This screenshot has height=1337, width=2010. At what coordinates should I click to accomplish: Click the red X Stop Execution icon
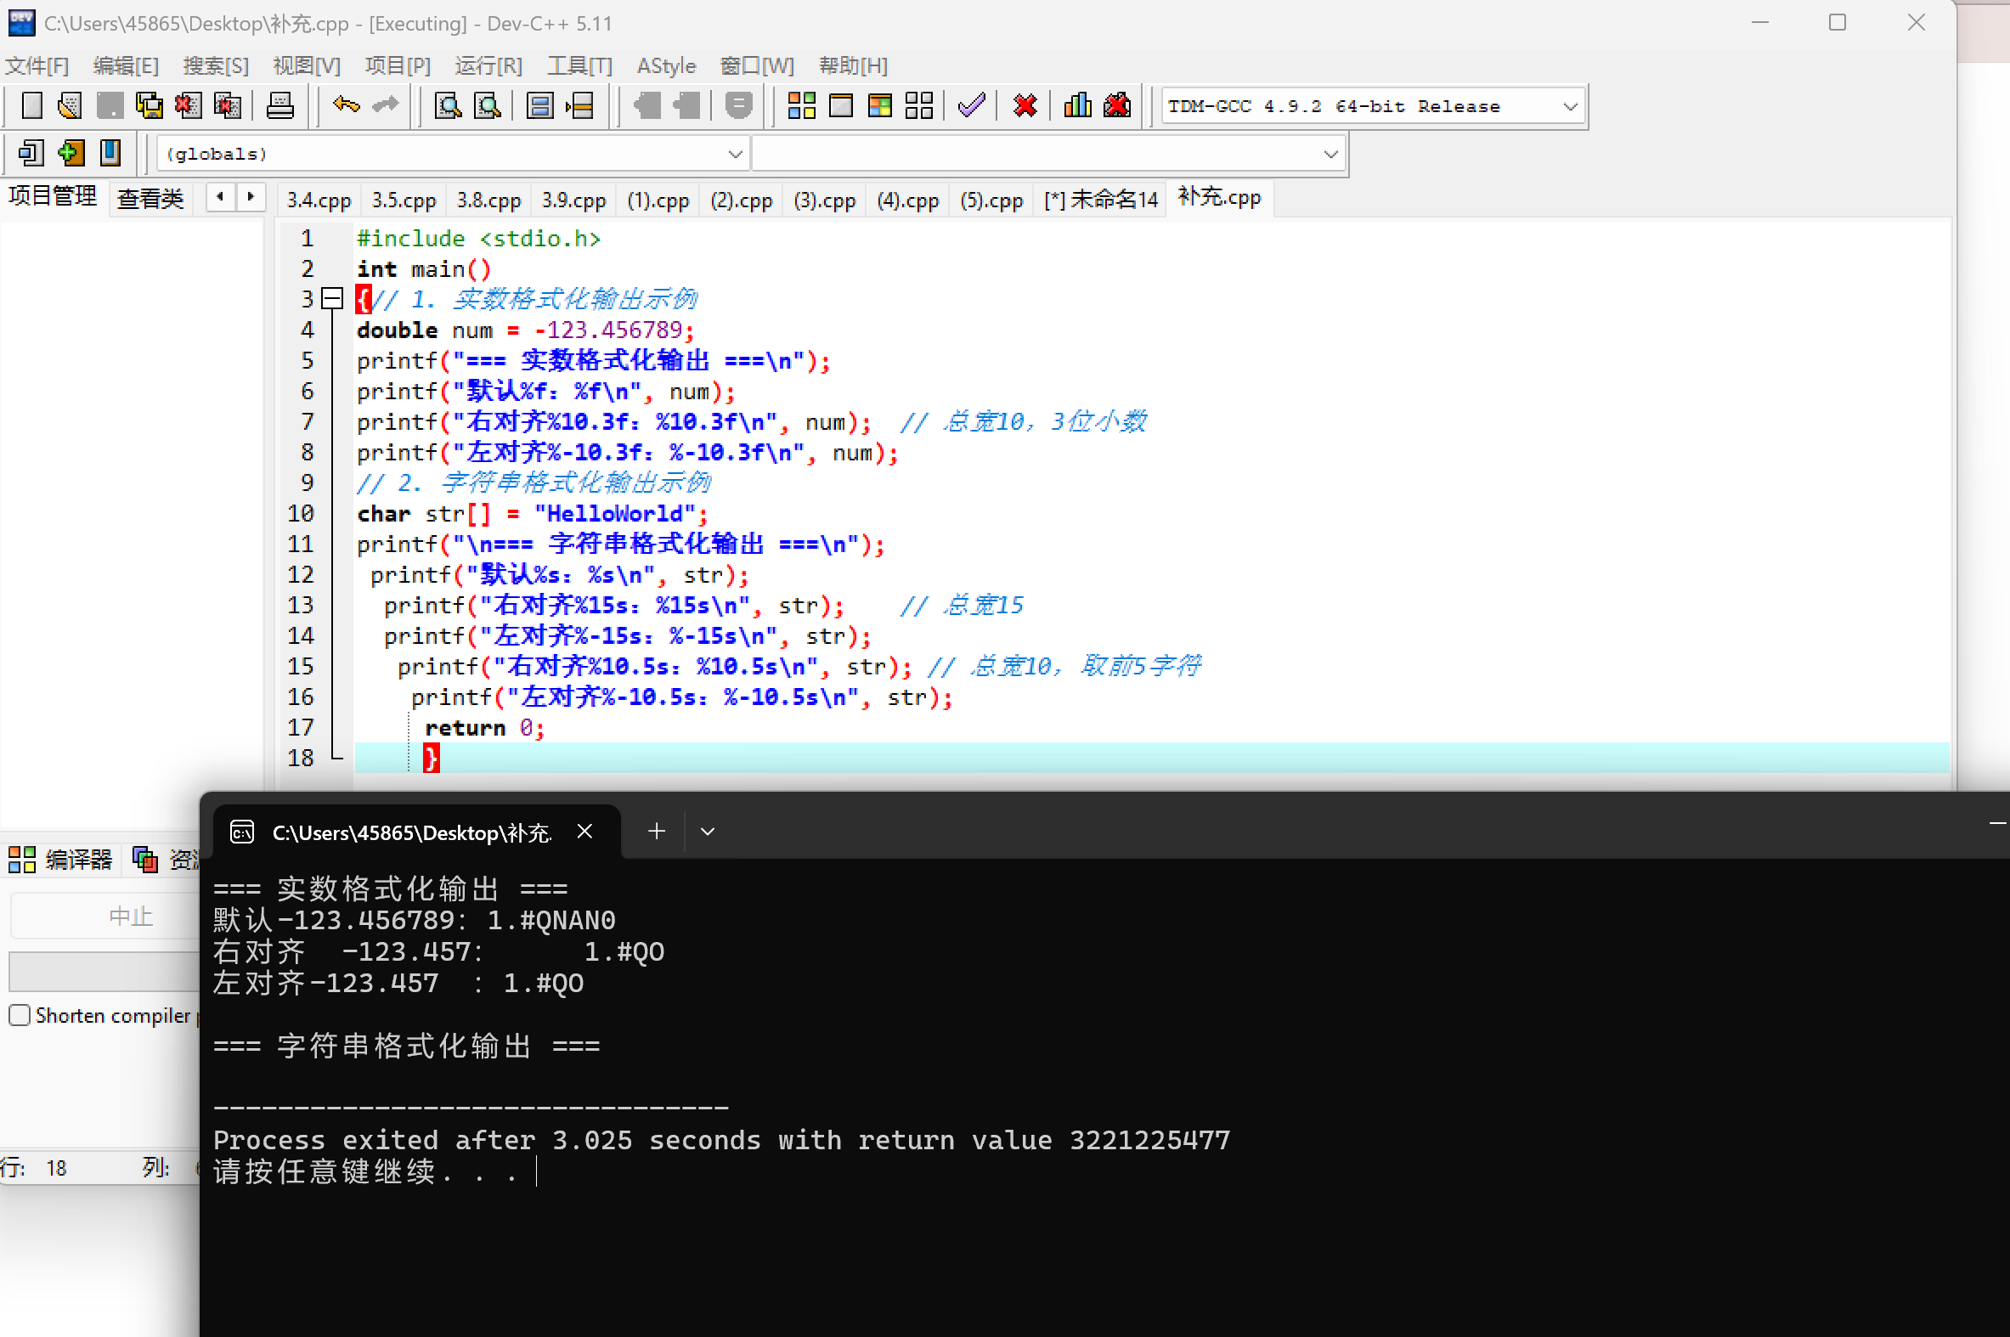pos(1025,105)
